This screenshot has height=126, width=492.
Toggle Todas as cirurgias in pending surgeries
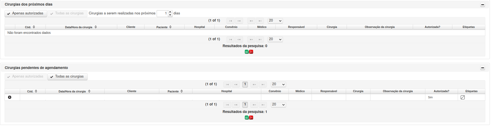coord(67,76)
